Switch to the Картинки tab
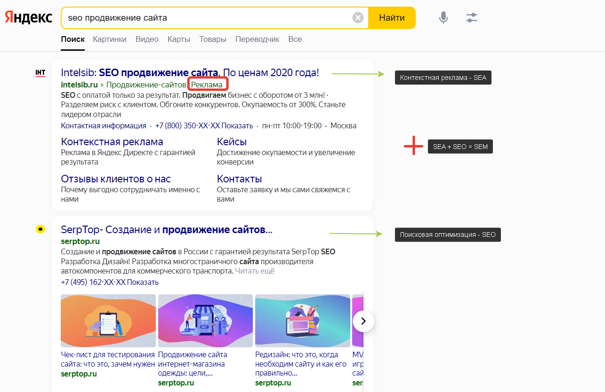The width and height of the screenshot is (605, 392). [x=109, y=39]
